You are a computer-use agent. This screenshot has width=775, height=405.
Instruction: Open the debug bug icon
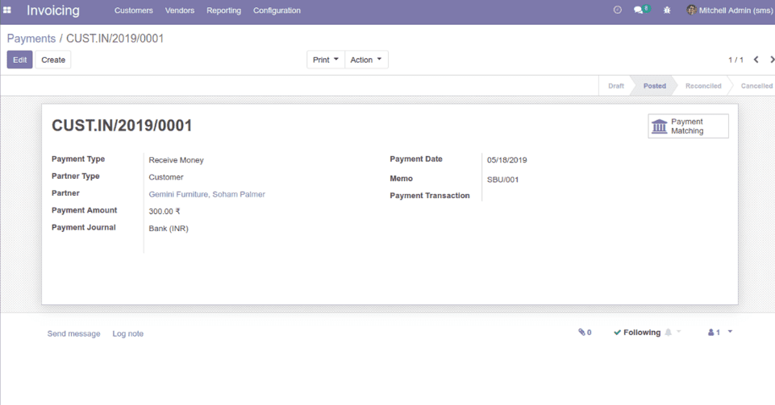pos(667,10)
